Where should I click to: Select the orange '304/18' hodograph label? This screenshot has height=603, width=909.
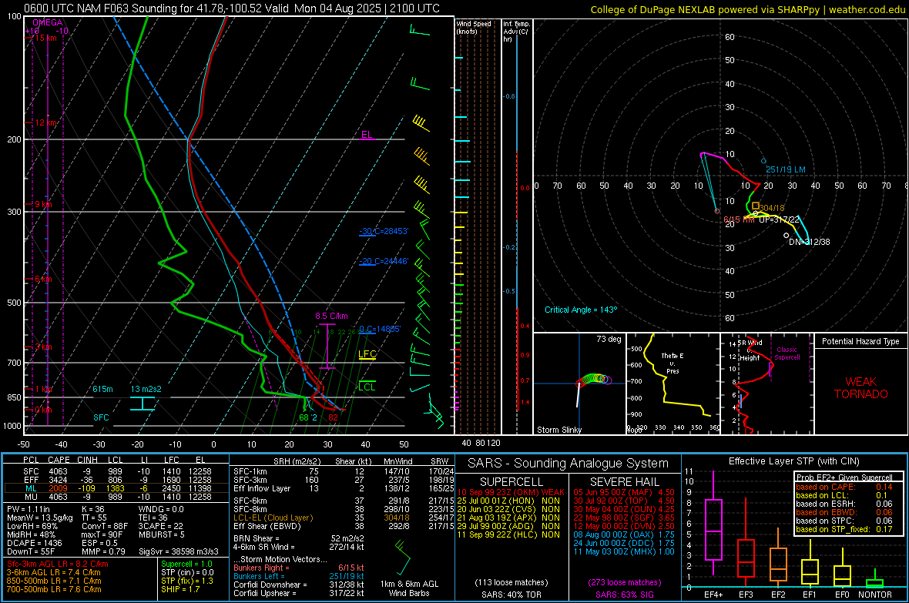pyautogui.click(x=772, y=208)
